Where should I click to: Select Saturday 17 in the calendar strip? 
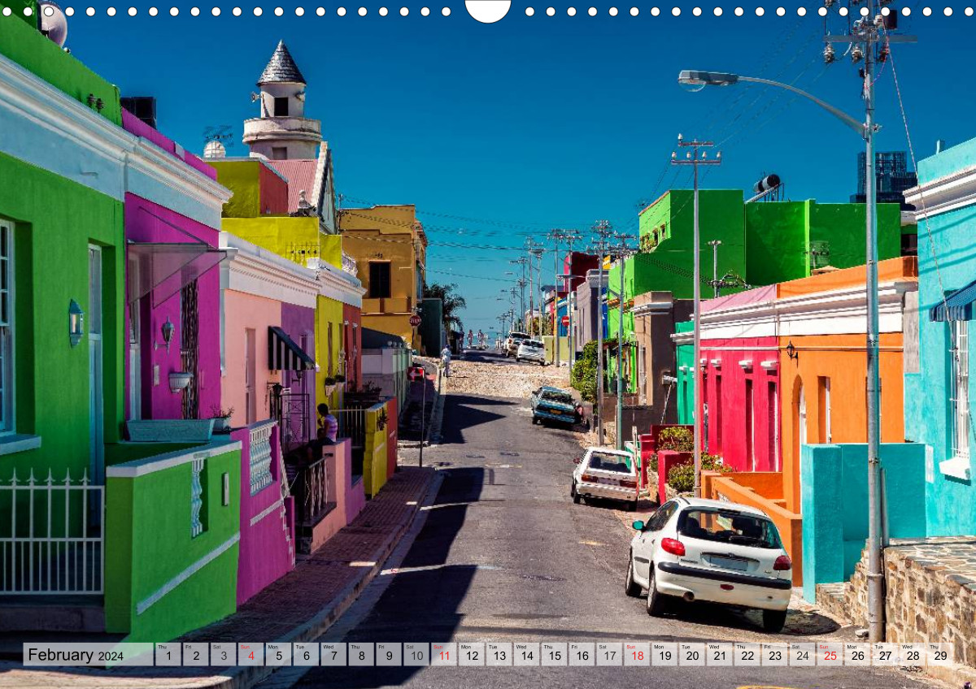point(610,655)
